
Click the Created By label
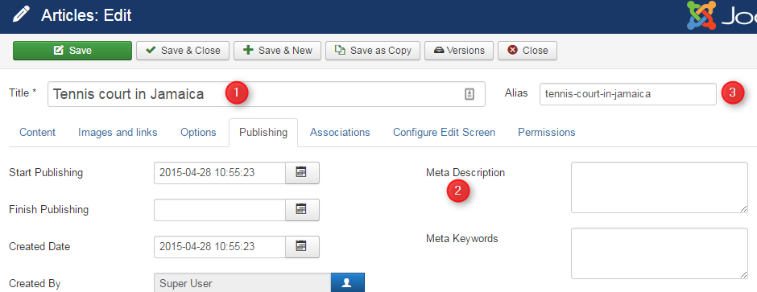click(35, 284)
